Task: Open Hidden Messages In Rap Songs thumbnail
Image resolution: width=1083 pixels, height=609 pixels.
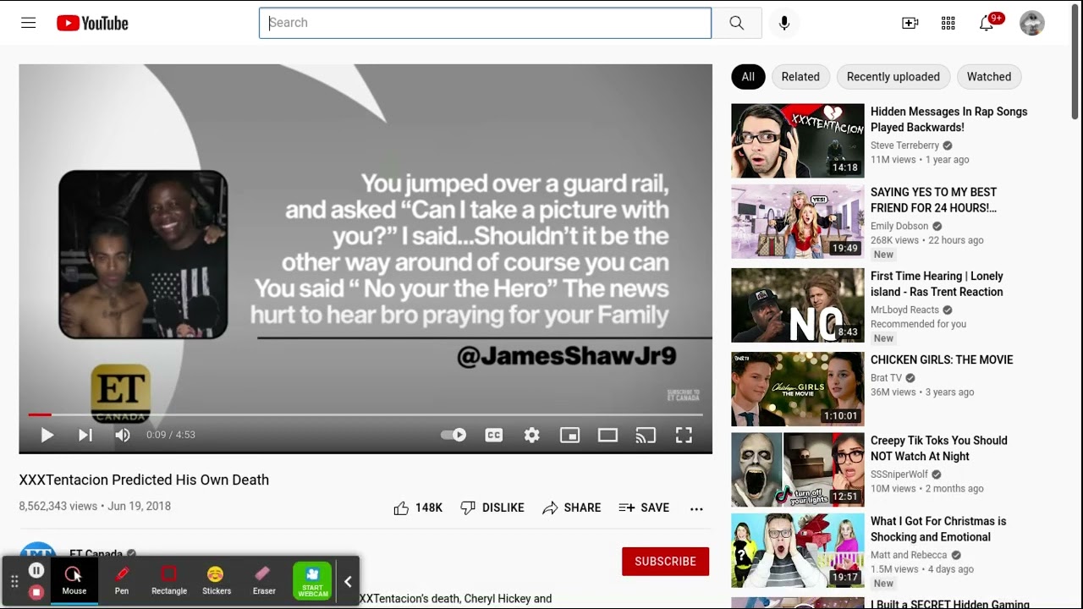Action: (798, 140)
